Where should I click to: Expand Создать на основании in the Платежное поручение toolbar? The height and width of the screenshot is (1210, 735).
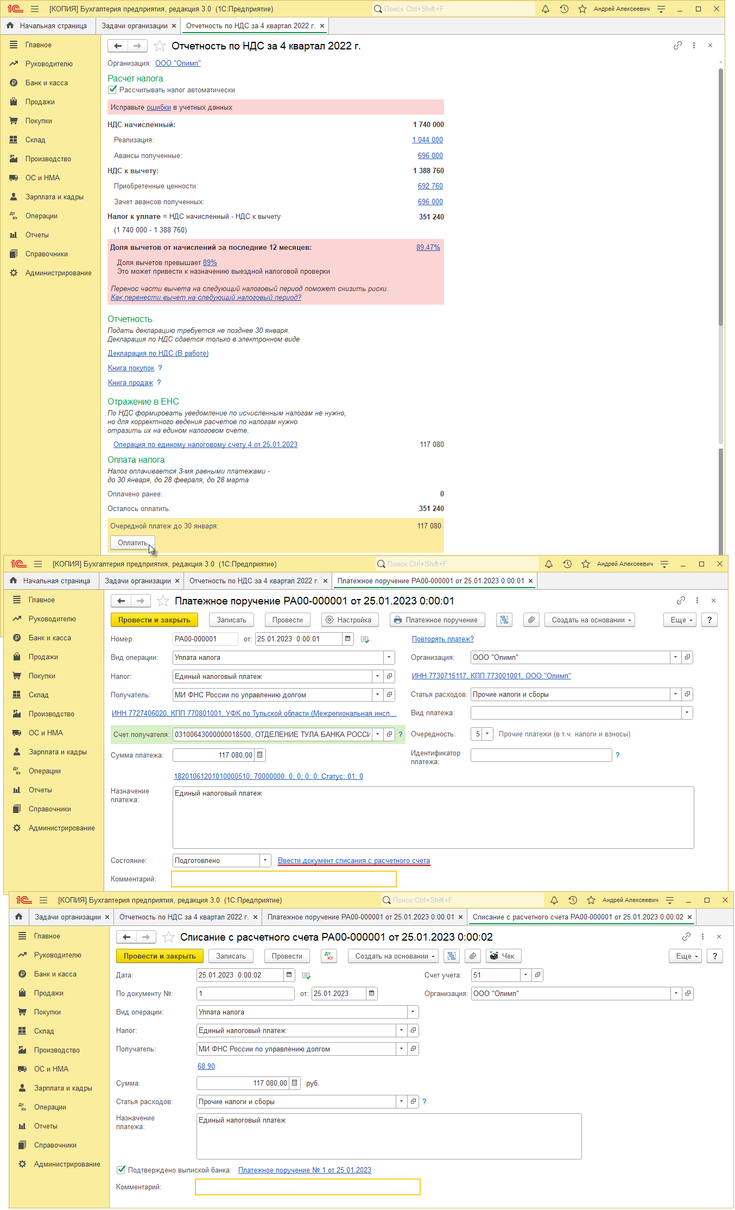(591, 620)
